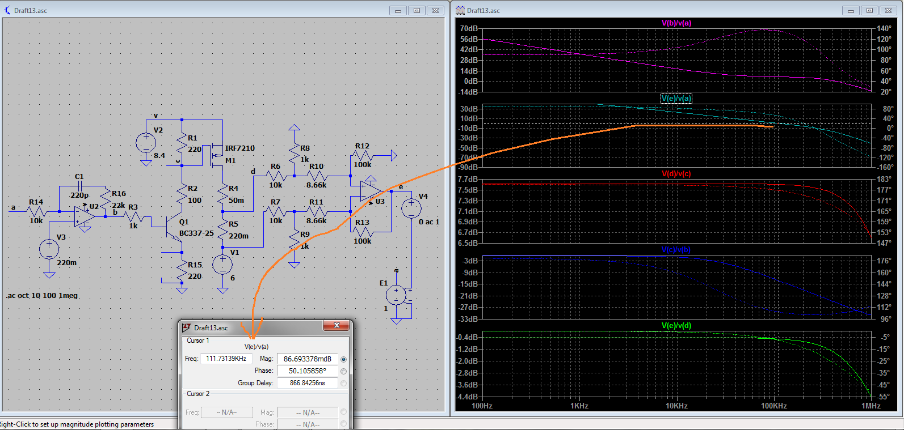The image size is (904, 430).
Task: Click the V(e)/v(a) trace label in plot pane
Action: [x=676, y=99]
